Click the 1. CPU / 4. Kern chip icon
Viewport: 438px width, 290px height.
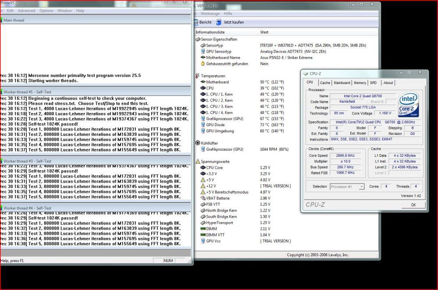click(203, 113)
